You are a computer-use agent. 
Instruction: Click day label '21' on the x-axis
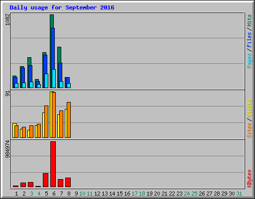(x=164, y=194)
